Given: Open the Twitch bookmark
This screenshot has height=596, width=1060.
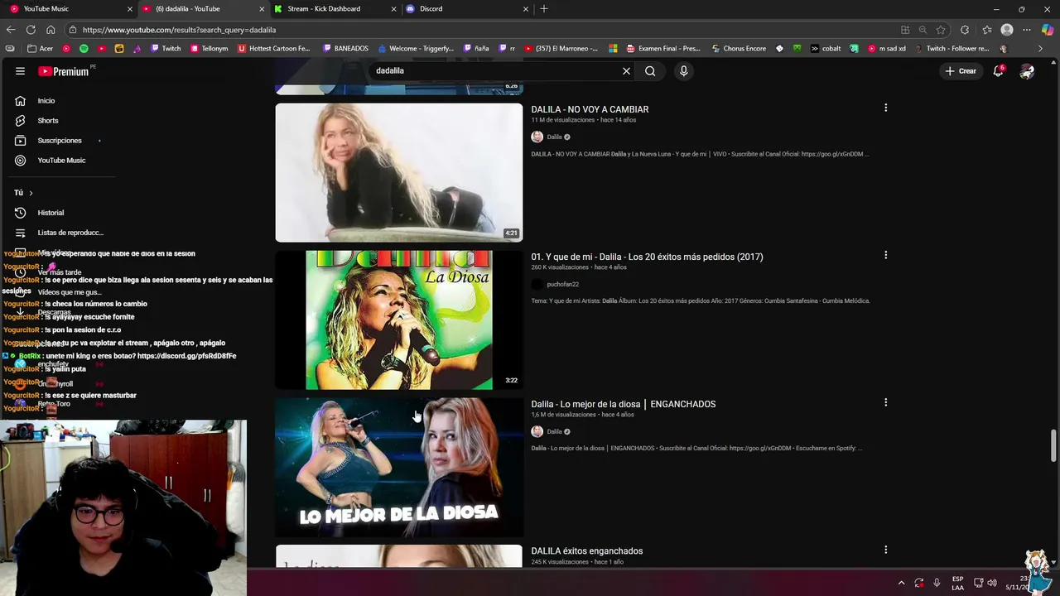Looking at the screenshot, I should coord(165,49).
